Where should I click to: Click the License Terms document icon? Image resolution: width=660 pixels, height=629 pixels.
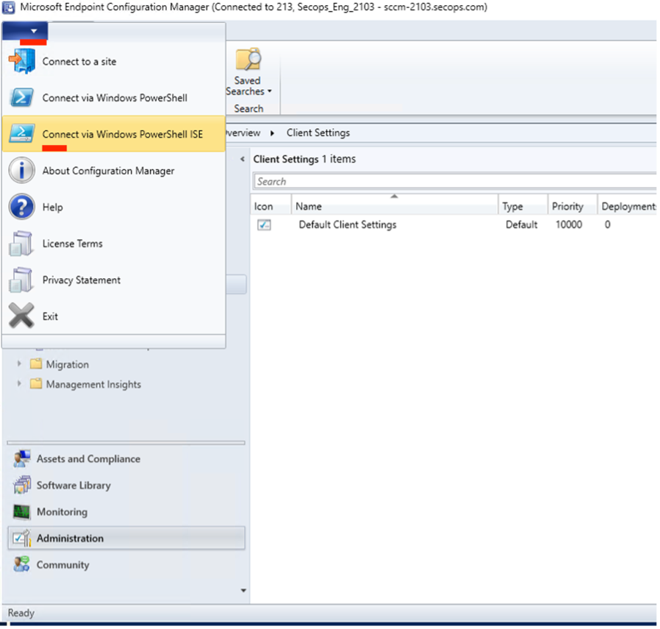(21, 244)
